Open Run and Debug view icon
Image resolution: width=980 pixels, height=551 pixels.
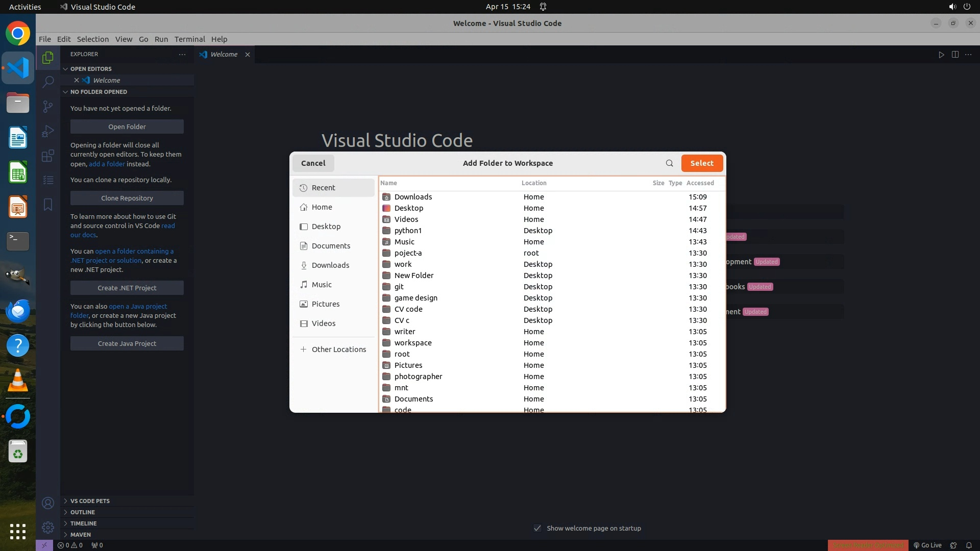point(48,131)
